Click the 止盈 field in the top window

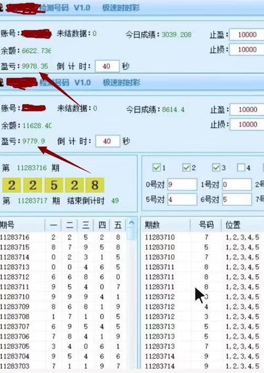point(247,35)
